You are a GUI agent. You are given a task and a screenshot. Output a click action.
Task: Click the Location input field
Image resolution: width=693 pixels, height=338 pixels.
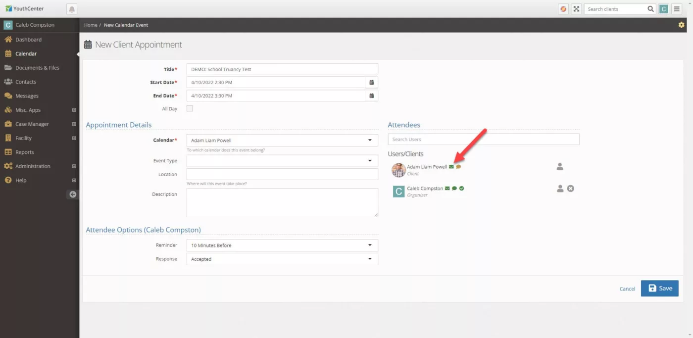click(282, 174)
